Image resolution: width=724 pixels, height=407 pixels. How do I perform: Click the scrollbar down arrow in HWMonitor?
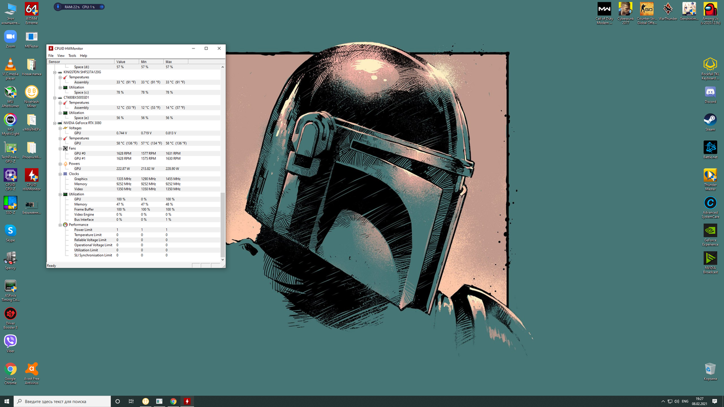(223, 260)
